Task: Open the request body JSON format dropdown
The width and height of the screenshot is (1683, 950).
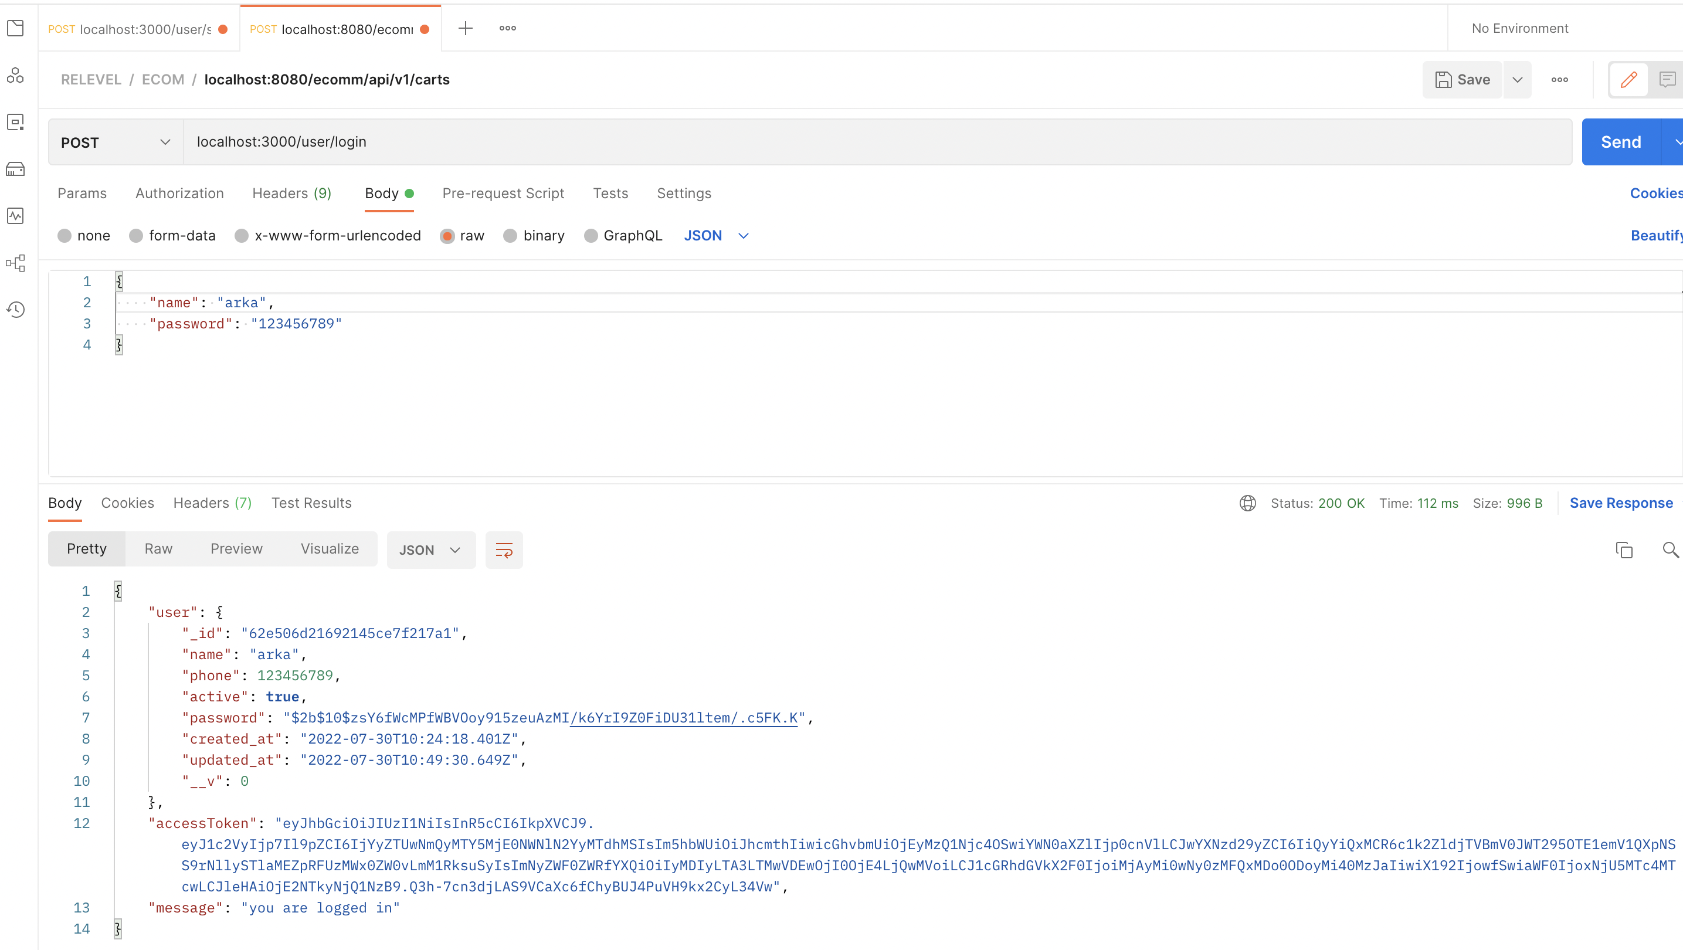Action: click(716, 236)
